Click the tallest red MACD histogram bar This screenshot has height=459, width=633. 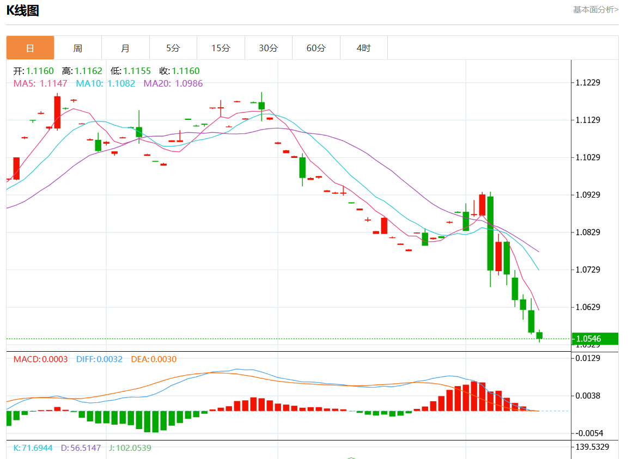(474, 396)
